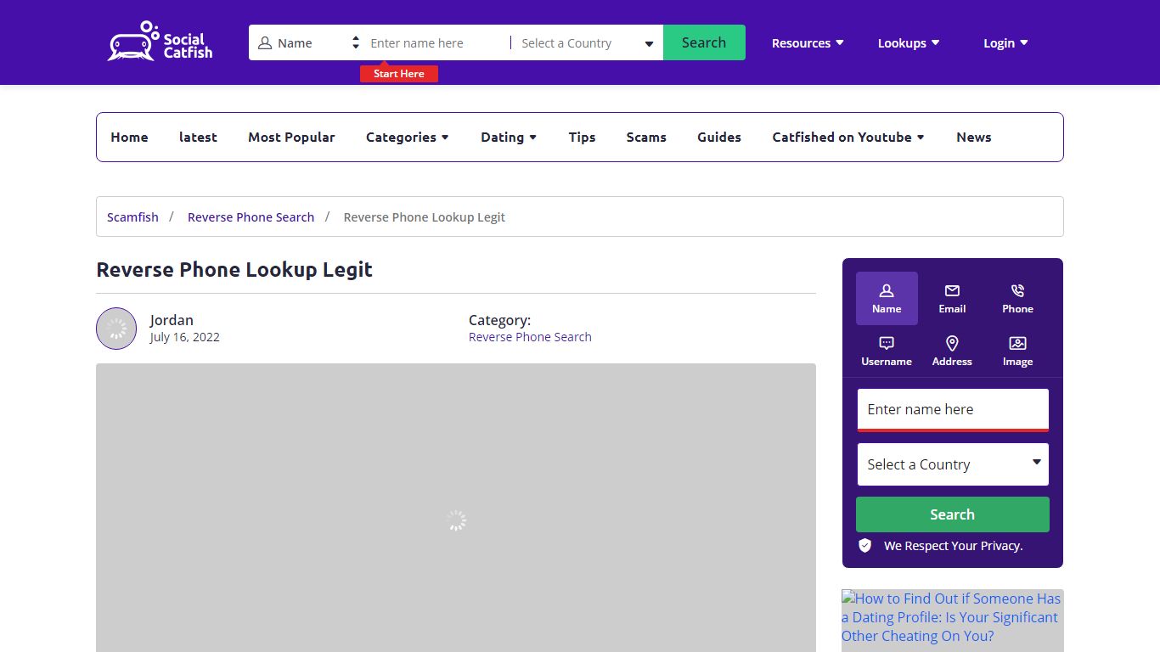This screenshot has width=1160, height=652.
Task: Click We Respect Your Privacy text
Action: (x=953, y=546)
